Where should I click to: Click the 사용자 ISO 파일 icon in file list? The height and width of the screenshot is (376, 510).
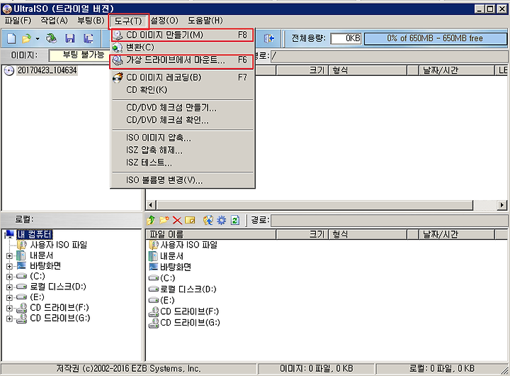click(x=153, y=245)
